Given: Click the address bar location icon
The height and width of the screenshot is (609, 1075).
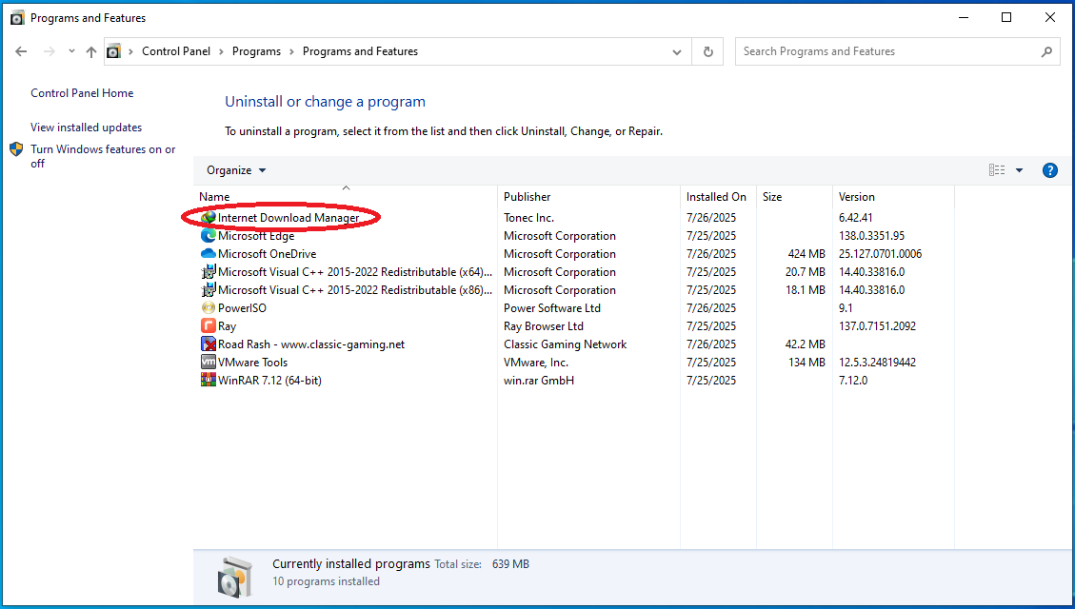Looking at the screenshot, I should point(114,51).
